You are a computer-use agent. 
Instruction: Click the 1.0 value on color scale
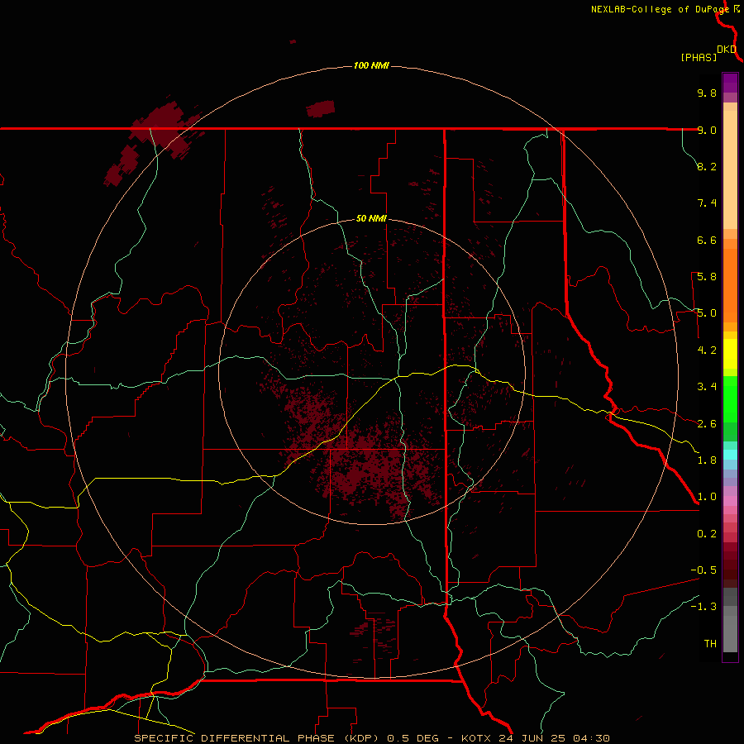tap(707, 497)
